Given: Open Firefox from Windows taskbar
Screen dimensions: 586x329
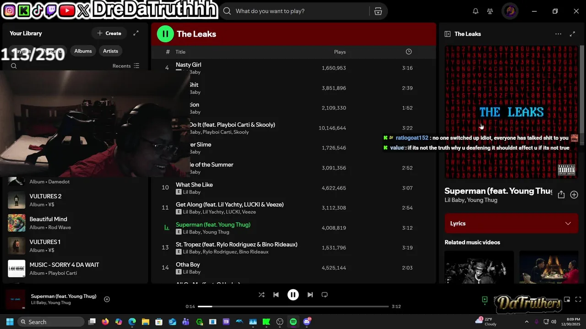Looking at the screenshot, I should coord(105,322).
